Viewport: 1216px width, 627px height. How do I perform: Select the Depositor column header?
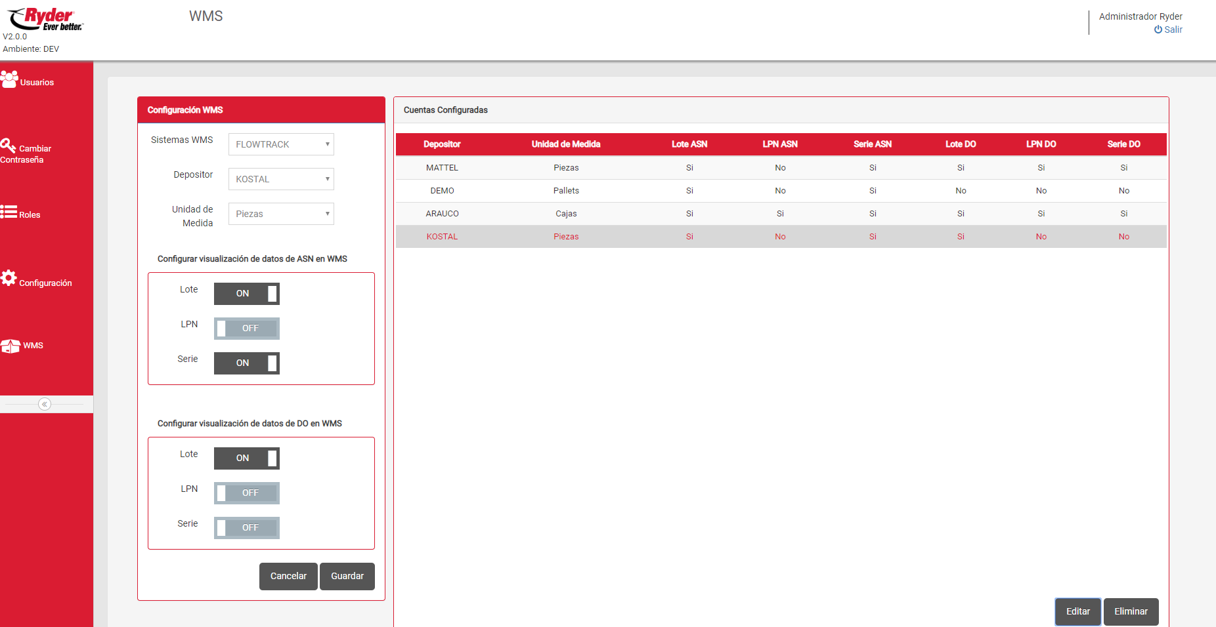pos(442,144)
